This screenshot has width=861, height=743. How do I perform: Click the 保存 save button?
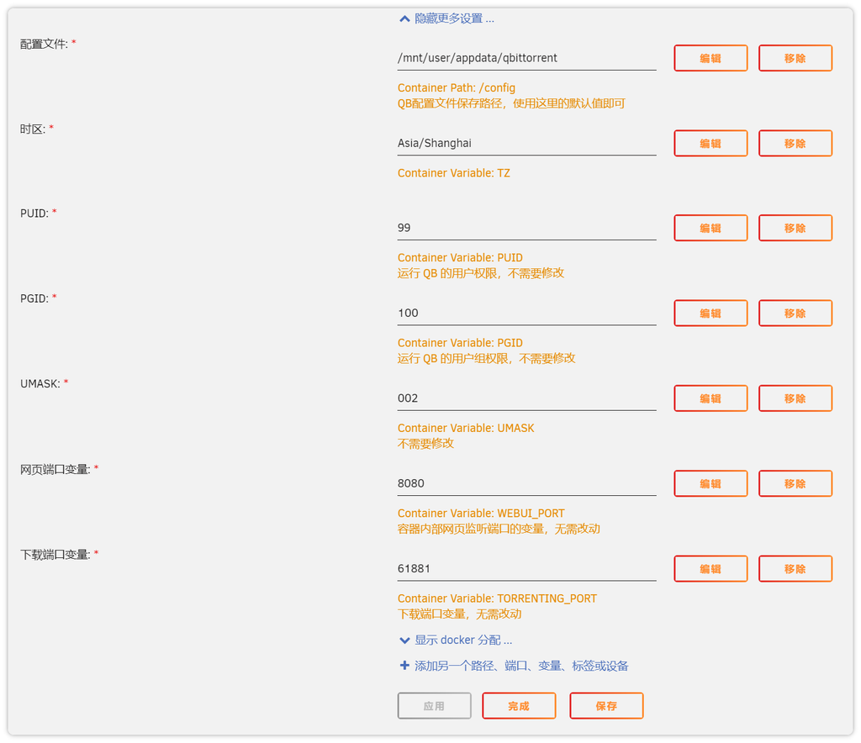tap(606, 706)
